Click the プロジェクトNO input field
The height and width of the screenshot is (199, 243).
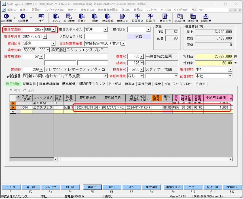click(x=96, y=36)
